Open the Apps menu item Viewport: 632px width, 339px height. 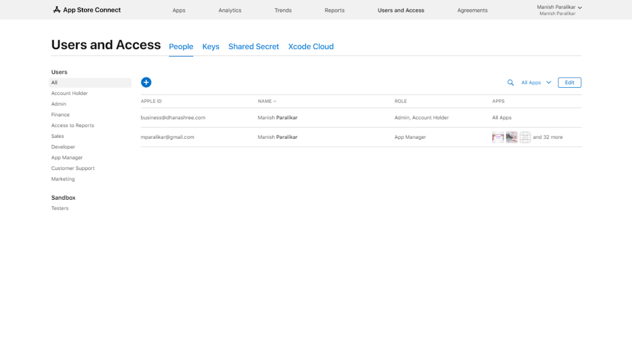click(179, 10)
